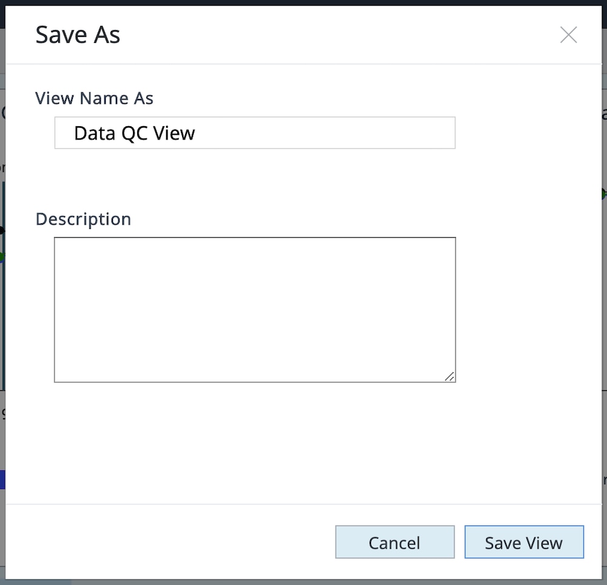This screenshot has width=607, height=585.
Task: Click blank area right of Description box
Action: click(x=522, y=309)
